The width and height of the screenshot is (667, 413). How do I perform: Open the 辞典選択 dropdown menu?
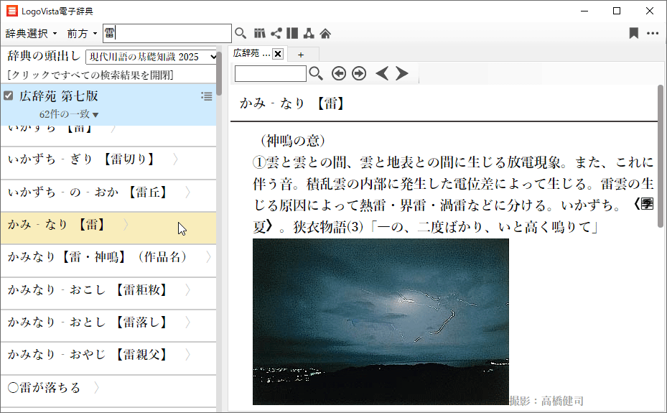tap(32, 33)
